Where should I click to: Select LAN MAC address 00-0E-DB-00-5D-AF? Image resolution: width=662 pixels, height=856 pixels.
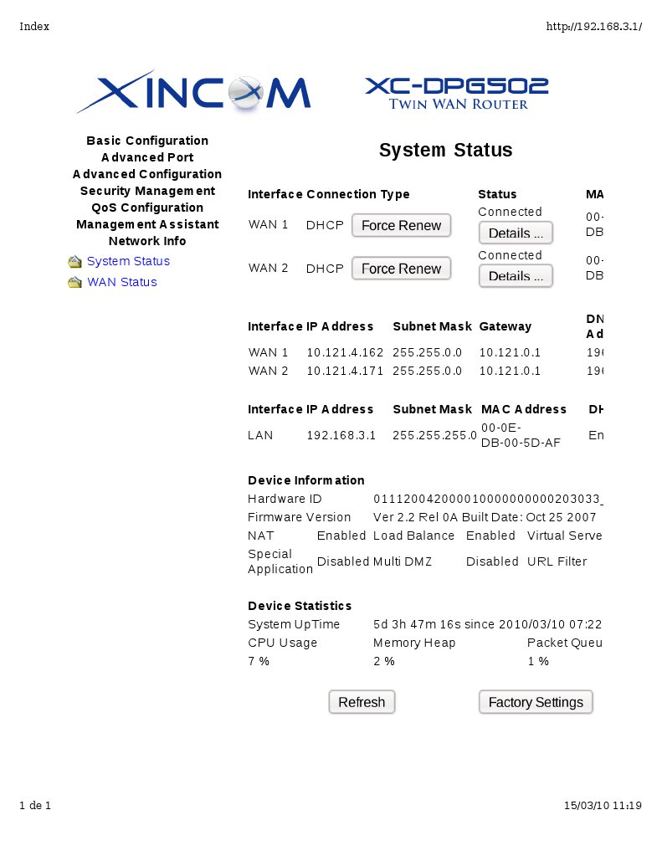(x=521, y=435)
